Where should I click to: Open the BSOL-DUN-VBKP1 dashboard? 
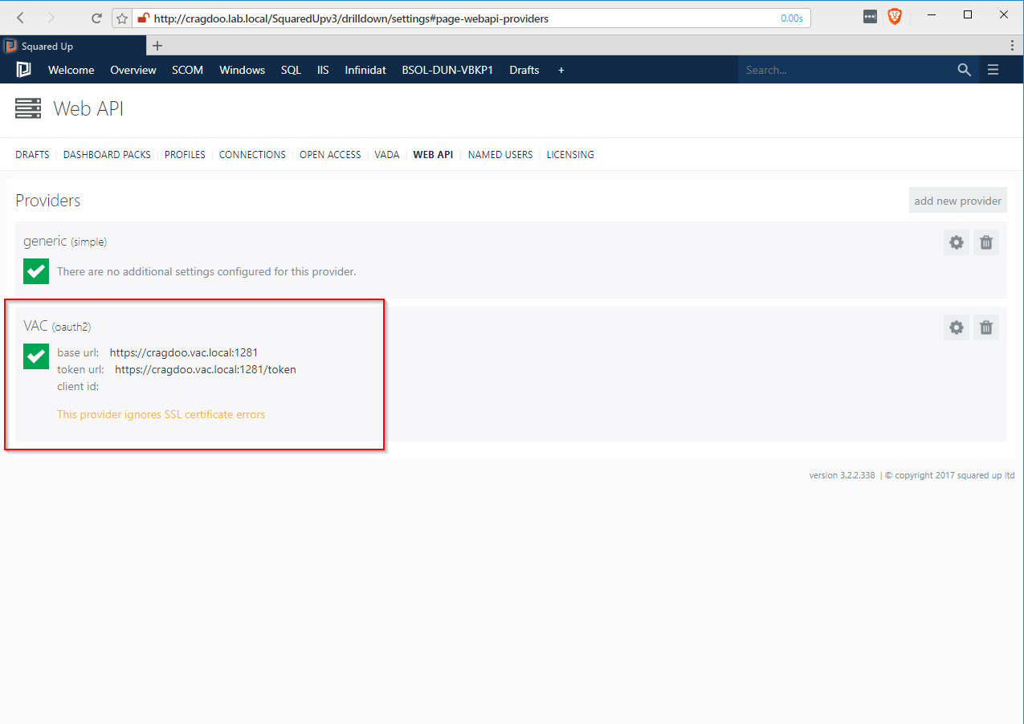447,70
